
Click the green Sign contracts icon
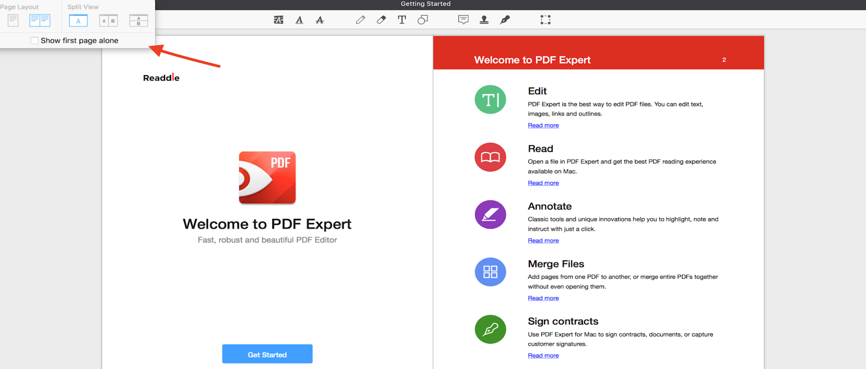490,330
